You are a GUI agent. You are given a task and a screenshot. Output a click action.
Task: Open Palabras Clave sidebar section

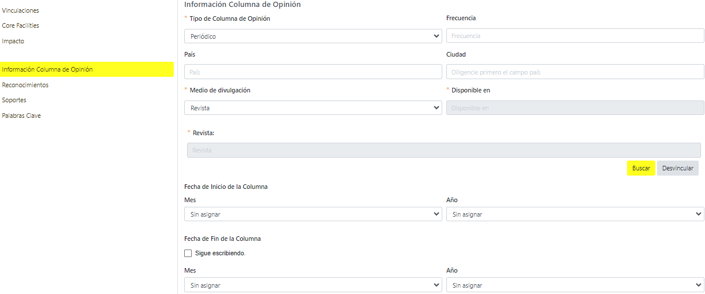[x=21, y=116]
